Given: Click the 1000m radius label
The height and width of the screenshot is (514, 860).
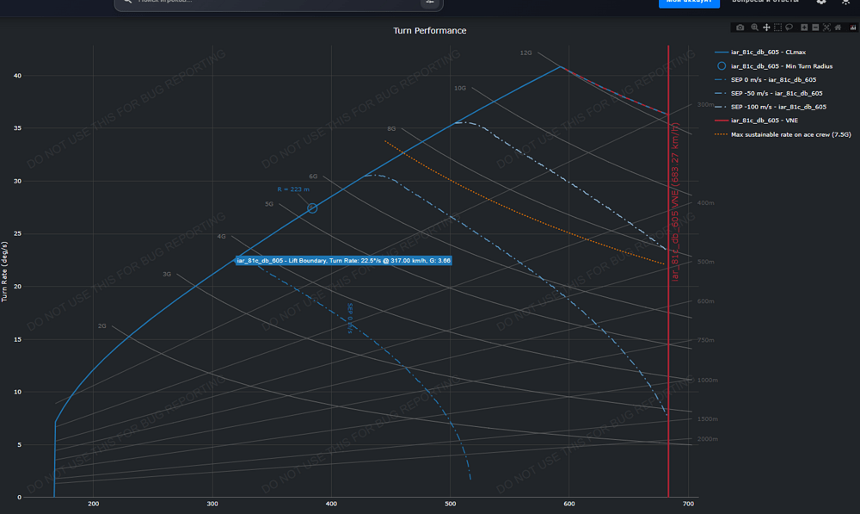Looking at the screenshot, I should 707,380.
